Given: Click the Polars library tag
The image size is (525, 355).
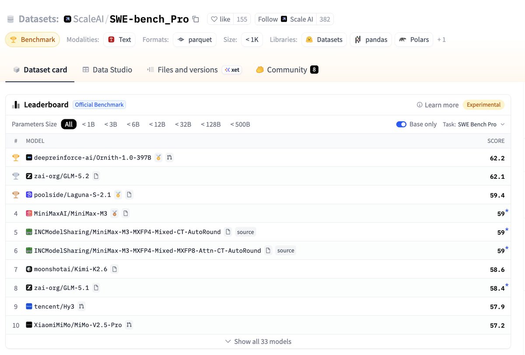Looking at the screenshot, I should (414, 39).
